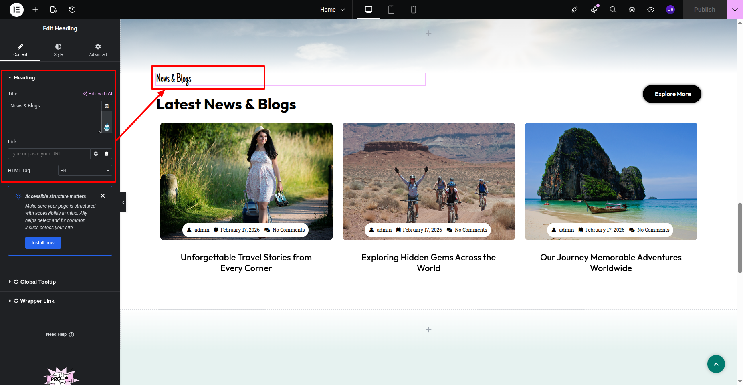Toggle preview changes eye icon

click(651, 10)
